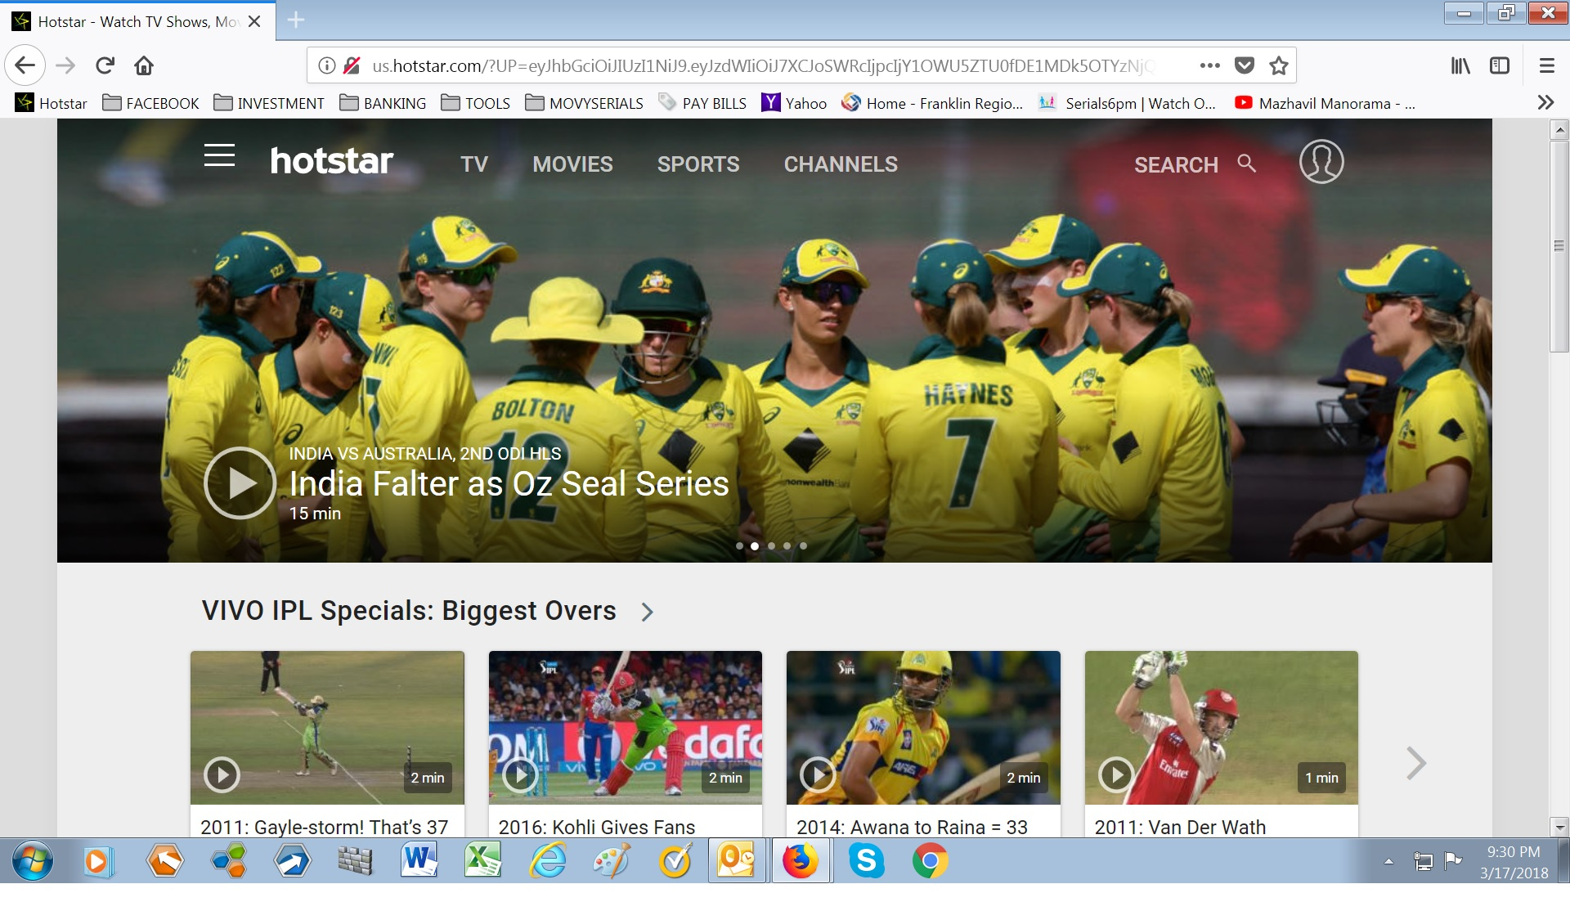Play the 2011 Van Der Wath clip
The image size is (1570, 920).
[1116, 774]
